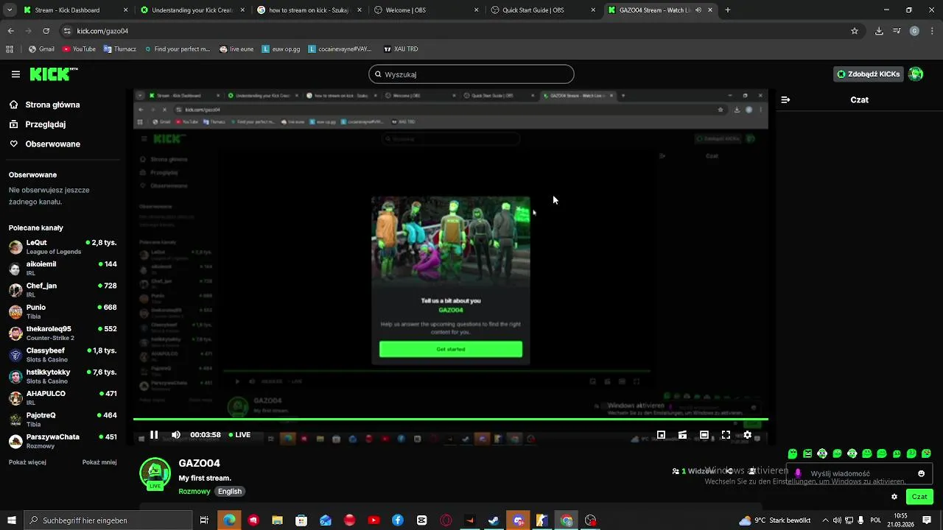
Task: Open YouTube bookmark
Action: coord(79,49)
